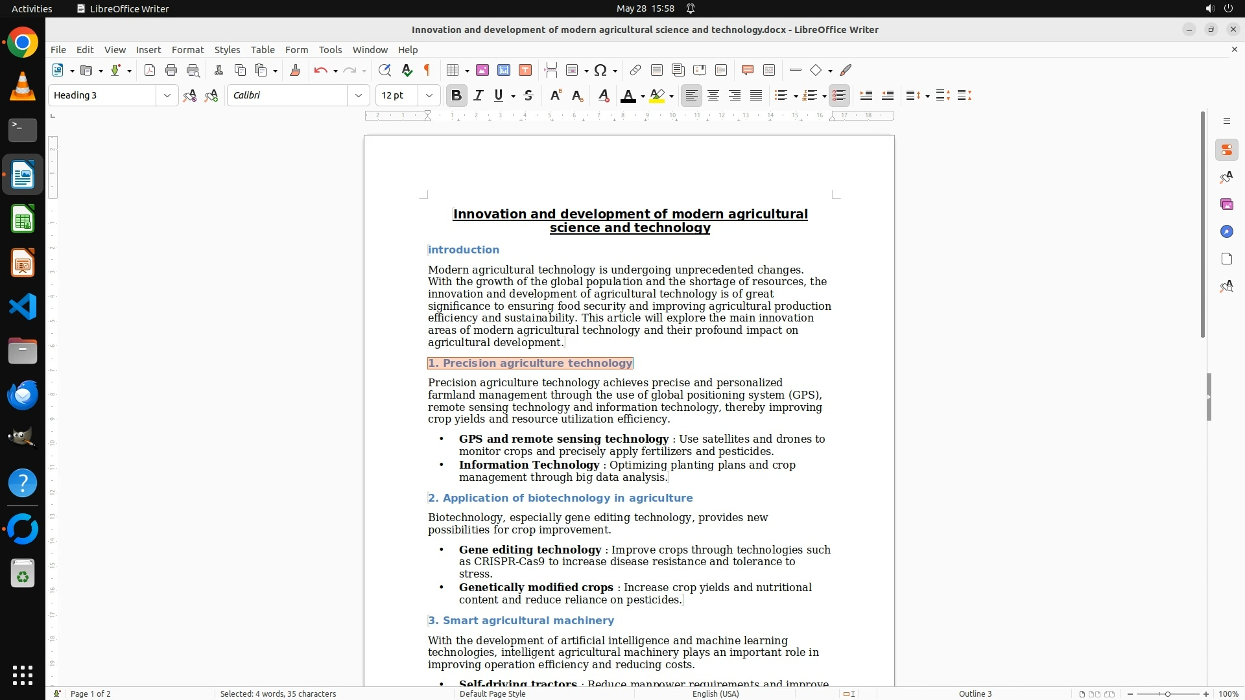Screen dimensions: 1245x700
Task: Expand the paragraph style dropdown
Action: coord(167,95)
